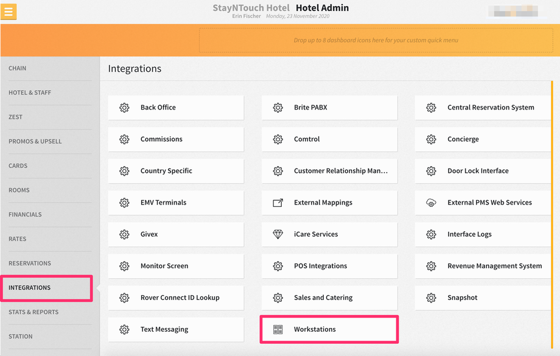Click the gear icon beside Back Office

click(124, 108)
